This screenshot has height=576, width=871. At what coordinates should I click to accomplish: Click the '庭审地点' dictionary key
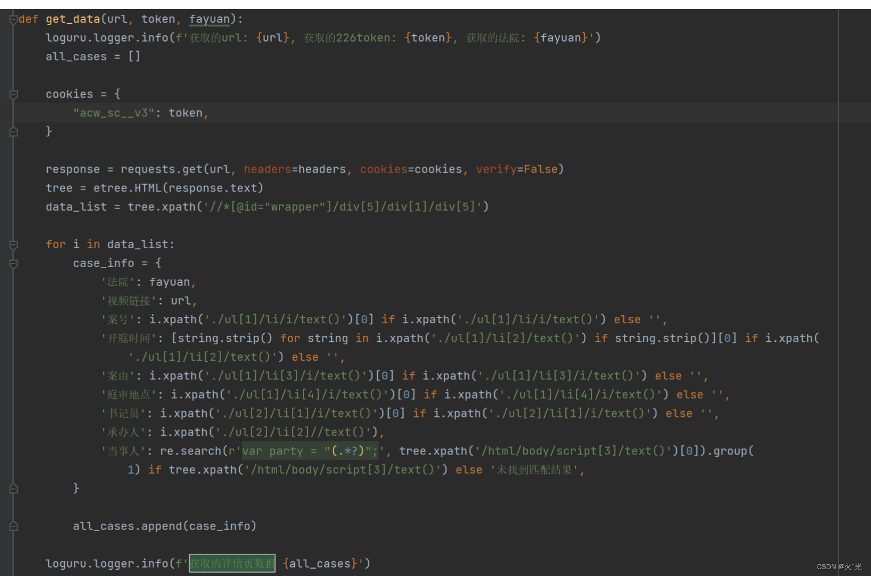click(x=128, y=395)
